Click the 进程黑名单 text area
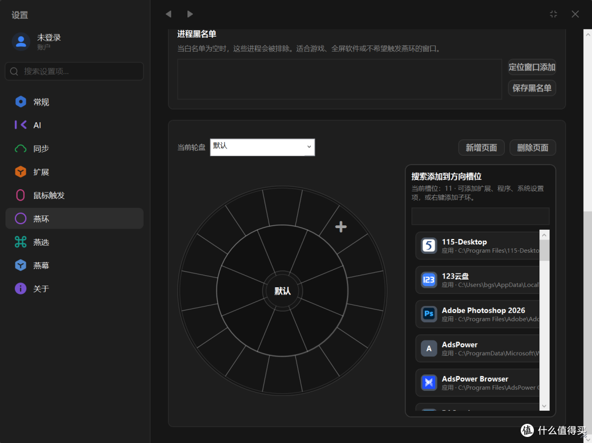This screenshot has height=443, width=592. tap(339, 79)
